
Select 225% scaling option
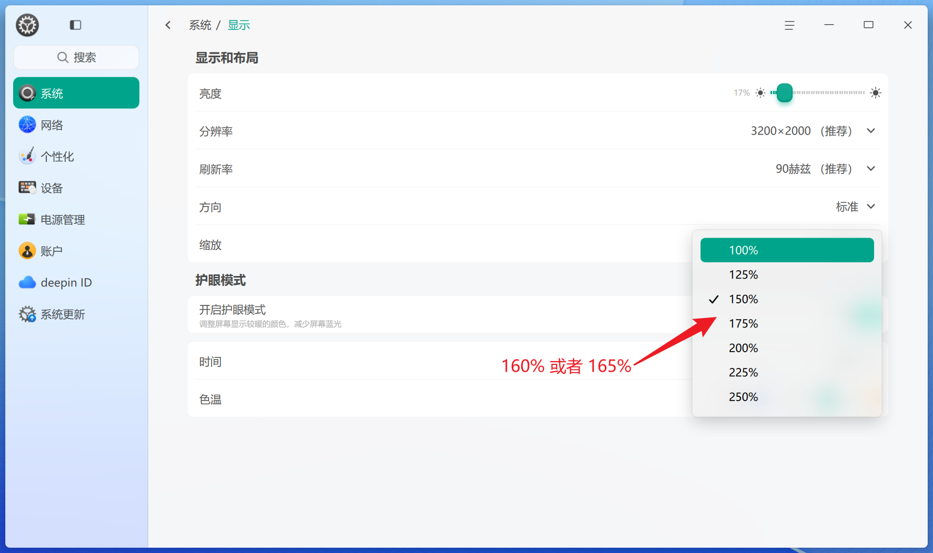pyautogui.click(x=787, y=372)
